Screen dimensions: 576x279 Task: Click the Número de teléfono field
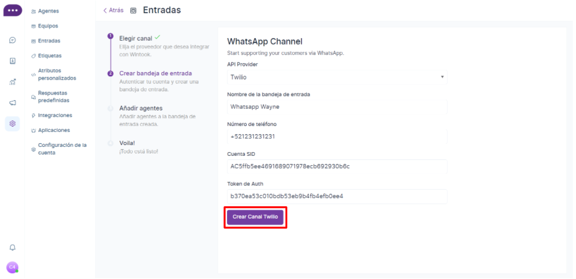(x=336, y=137)
